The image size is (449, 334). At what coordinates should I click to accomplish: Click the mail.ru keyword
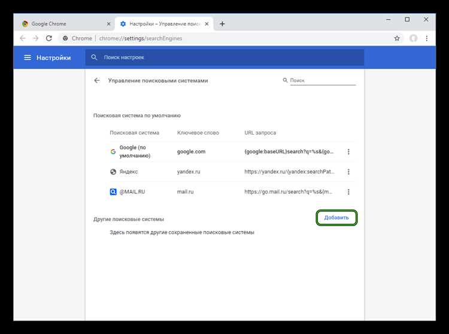click(185, 192)
